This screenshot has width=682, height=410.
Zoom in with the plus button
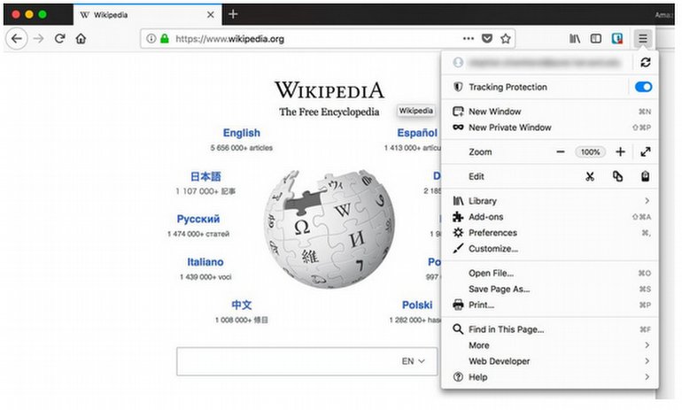[620, 151]
